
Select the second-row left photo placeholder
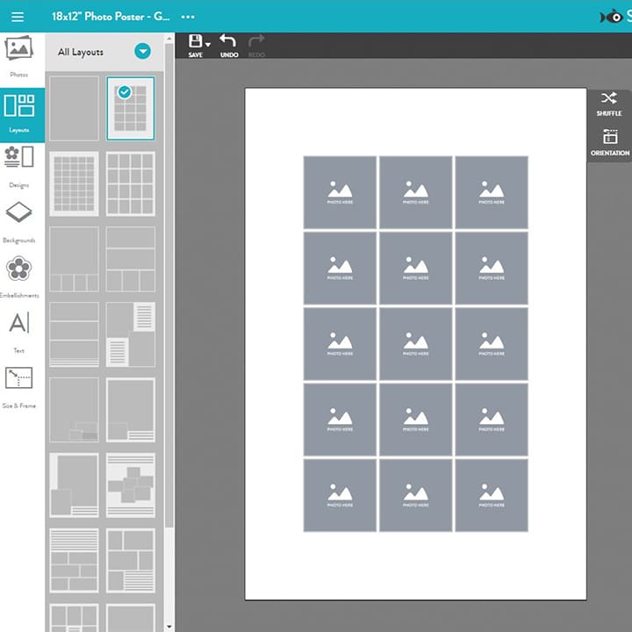(x=340, y=269)
